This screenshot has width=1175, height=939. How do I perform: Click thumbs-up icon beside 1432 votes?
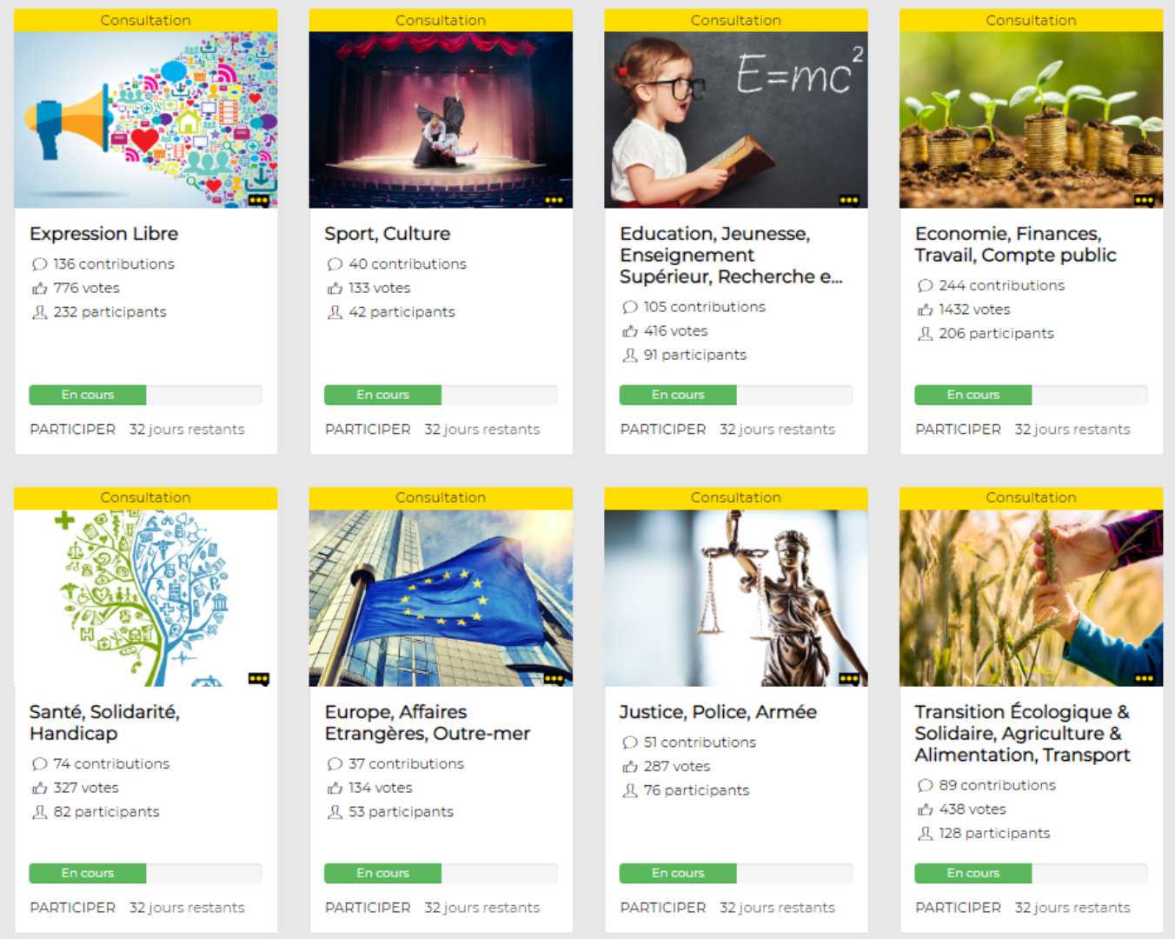[926, 310]
